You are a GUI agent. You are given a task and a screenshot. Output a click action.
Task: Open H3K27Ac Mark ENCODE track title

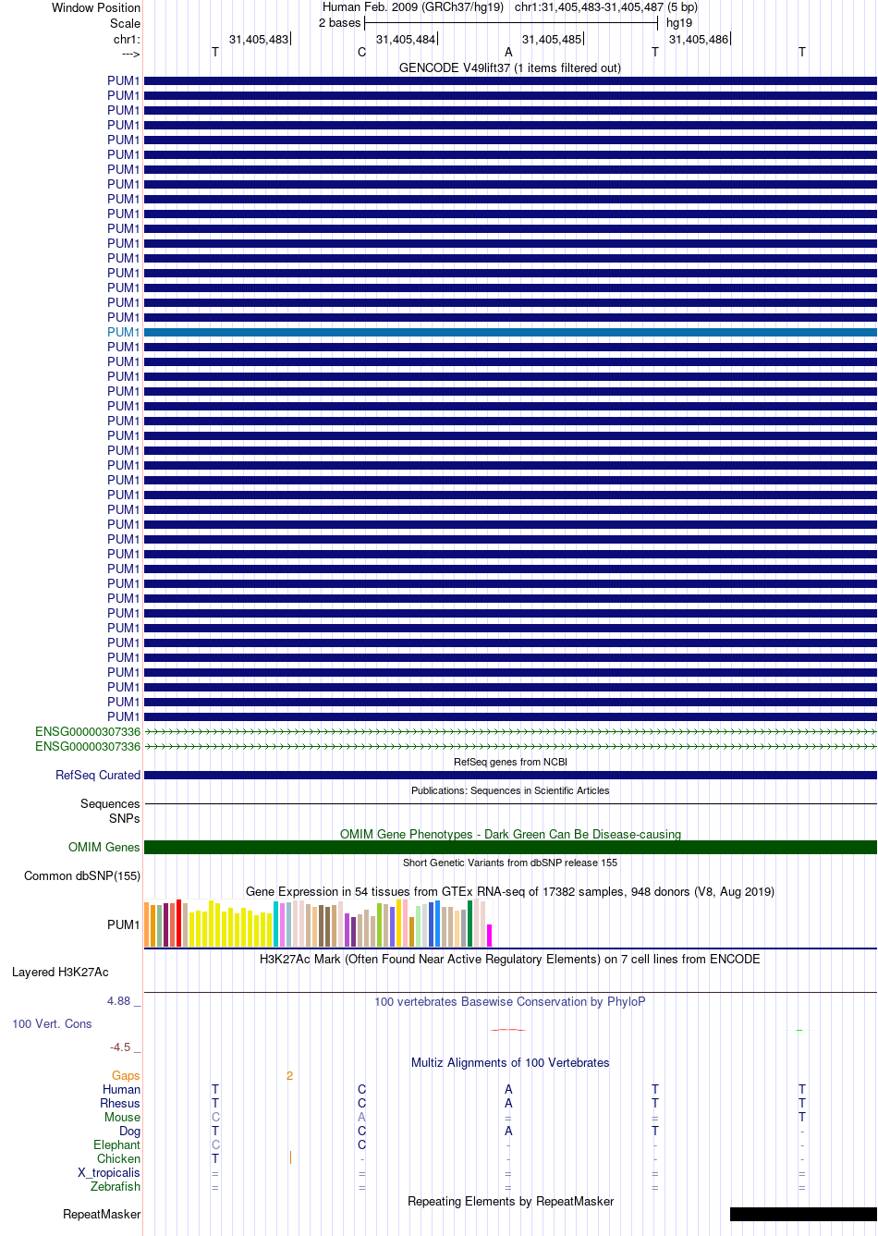[x=510, y=959]
